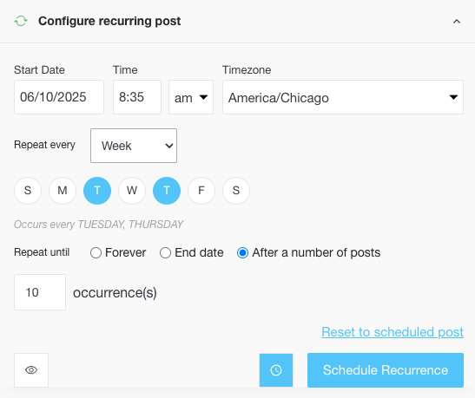
Task: Open the am/pm dropdown
Action: (x=191, y=97)
